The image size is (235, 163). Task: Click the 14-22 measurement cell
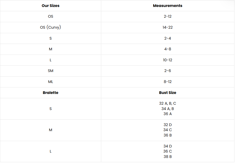[x=167, y=27]
